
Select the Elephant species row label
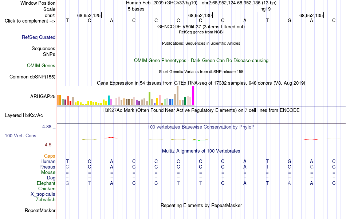pyautogui.click(x=46, y=183)
